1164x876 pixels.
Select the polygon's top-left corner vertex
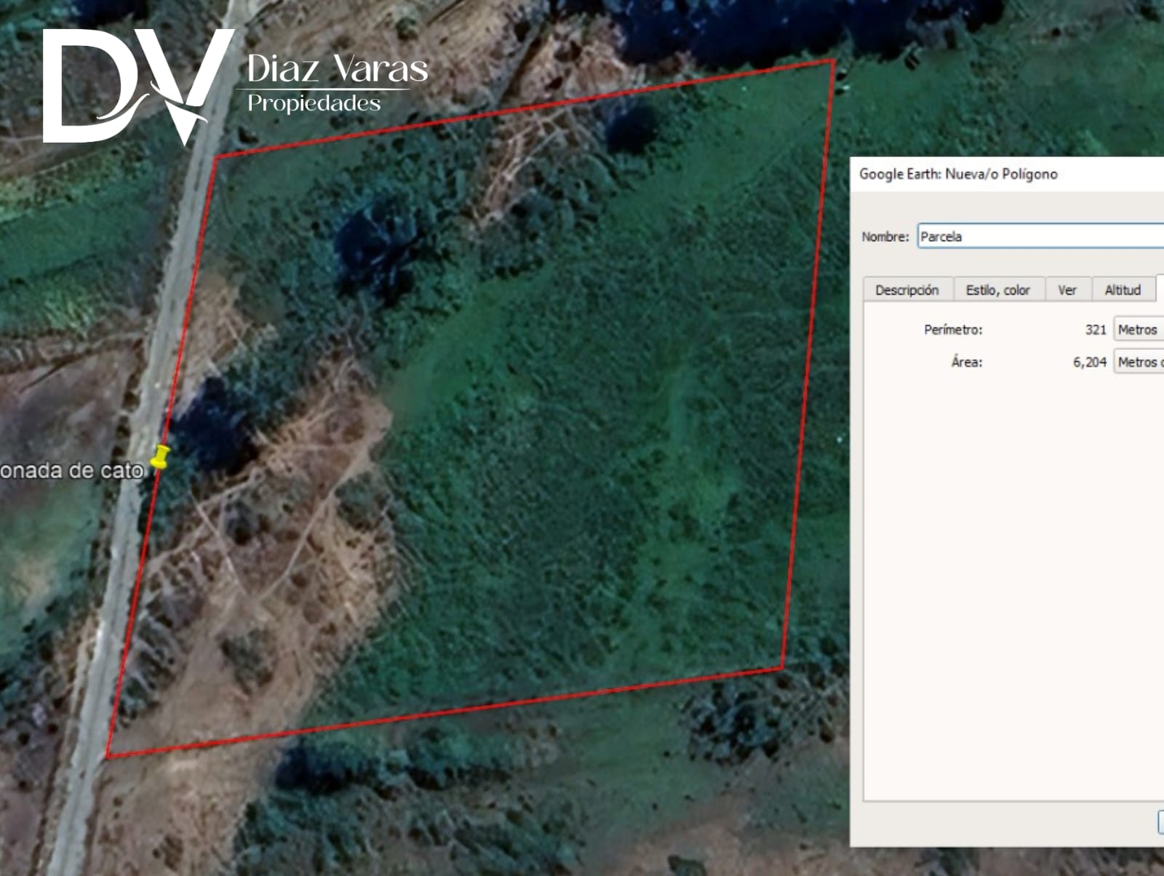click(x=216, y=156)
